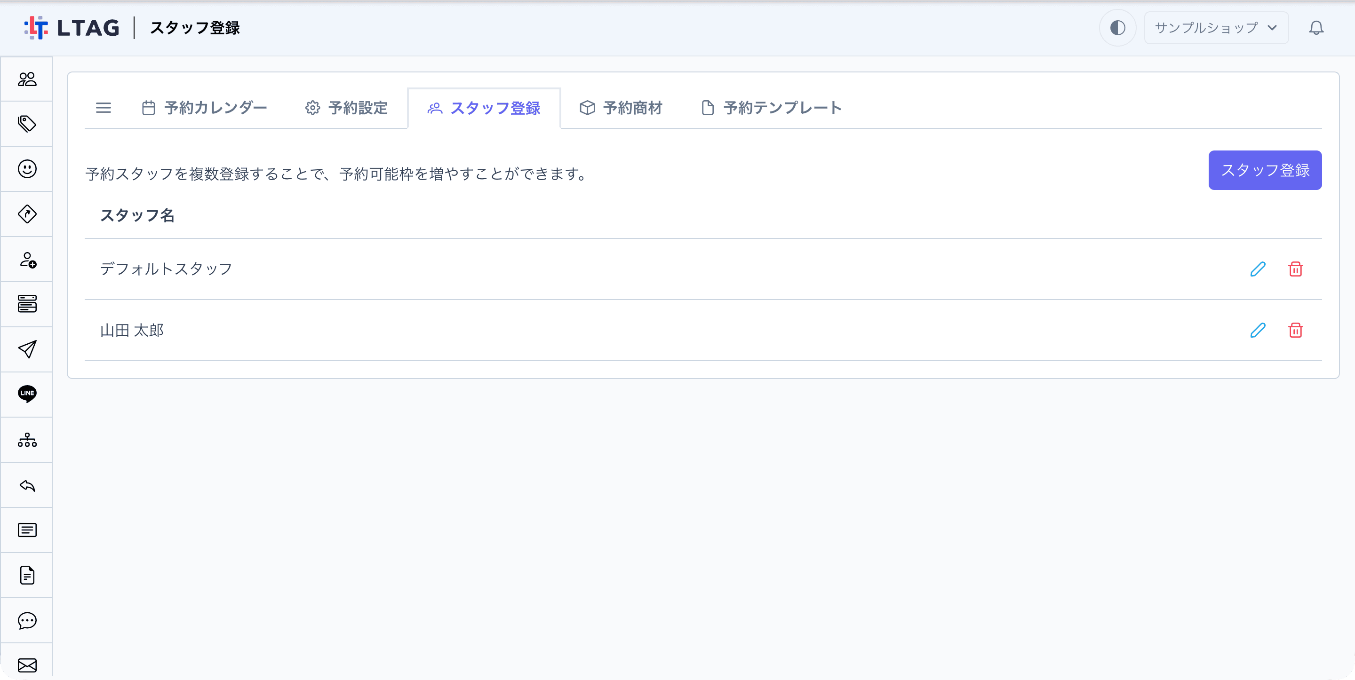The image size is (1355, 680).
Task: Edit 山田 太郎 with the pencil icon
Action: click(1258, 330)
